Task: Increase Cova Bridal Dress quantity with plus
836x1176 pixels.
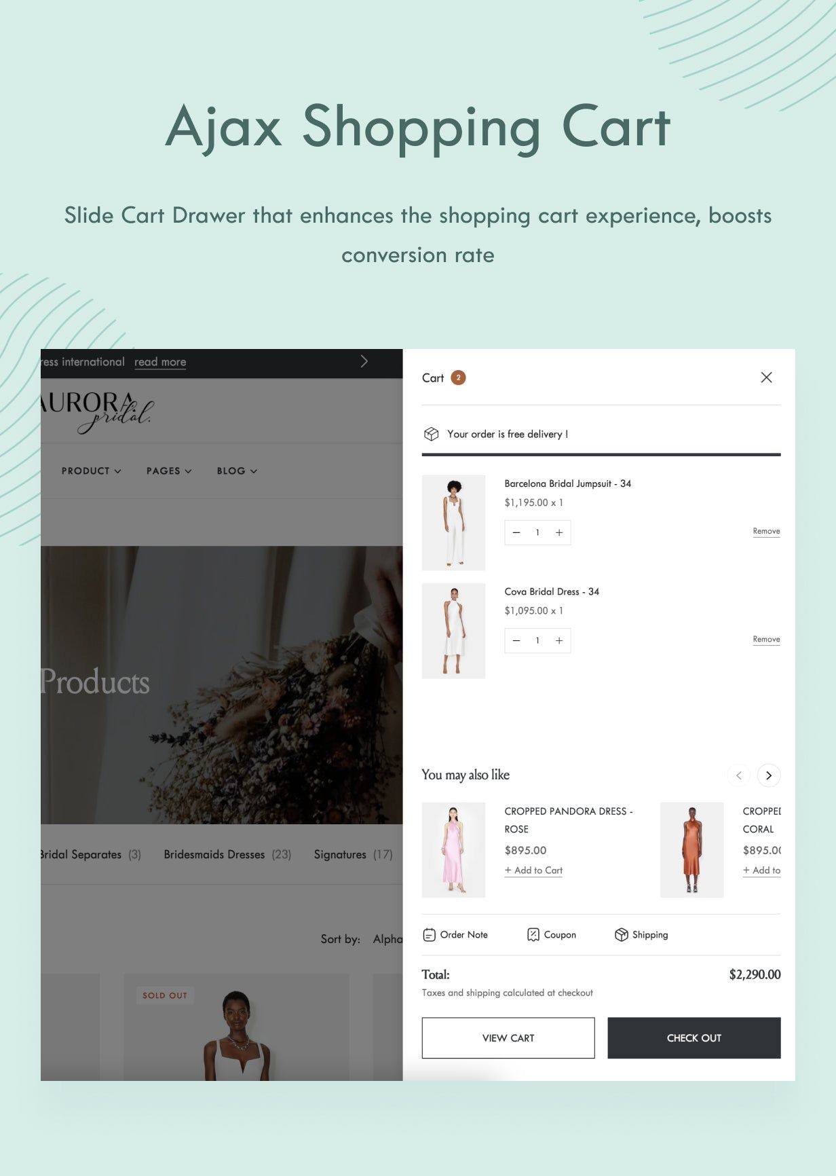Action: pyautogui.click(x=559, y=641)
